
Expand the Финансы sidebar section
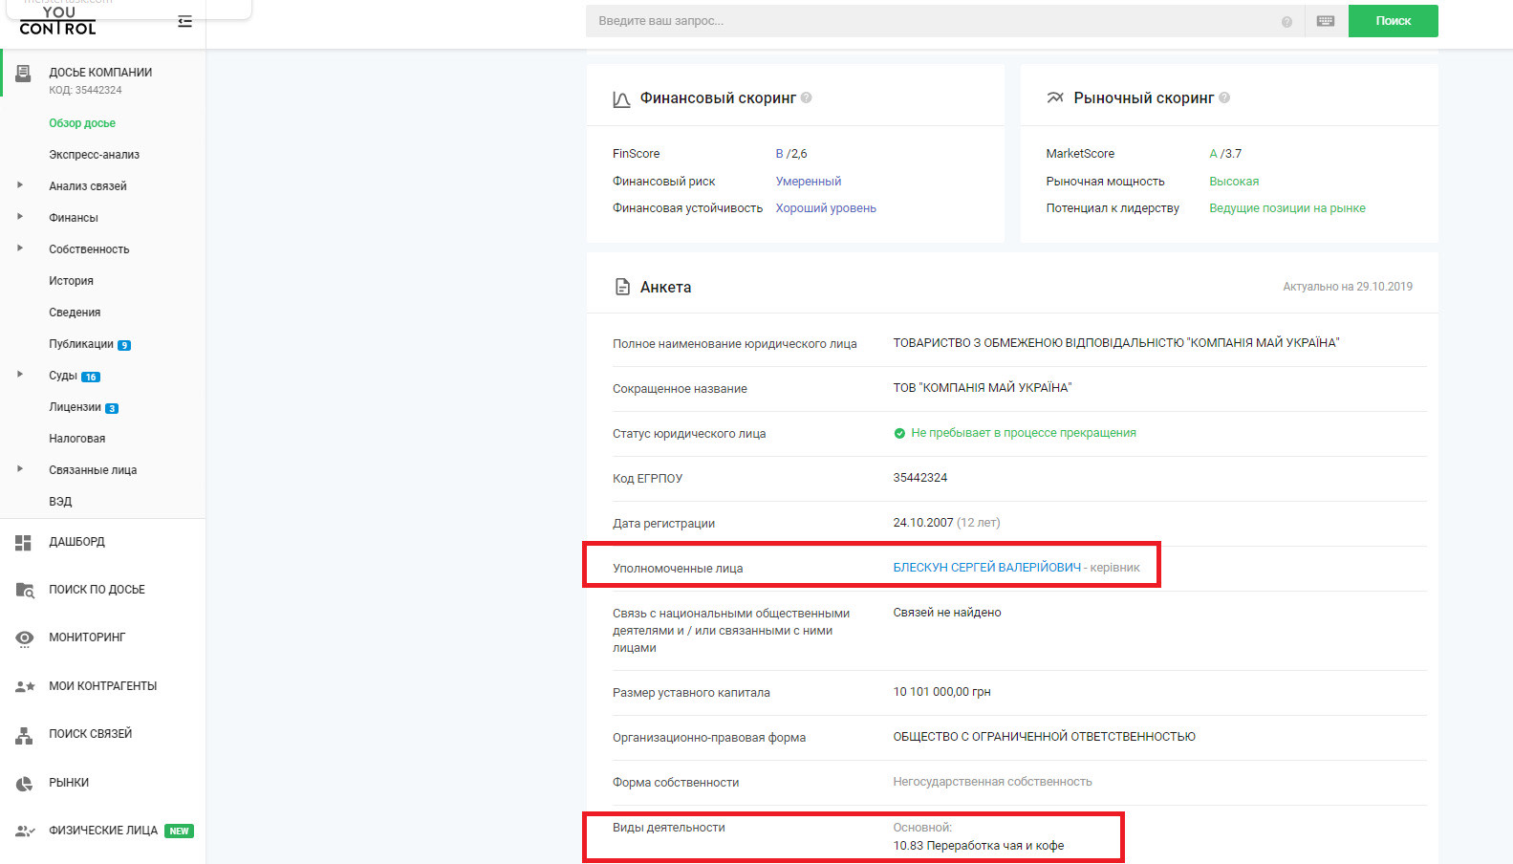click(20, 217)
